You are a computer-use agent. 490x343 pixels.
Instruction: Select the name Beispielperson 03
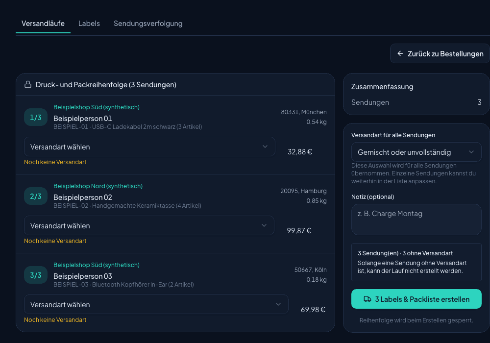[83, 276]
